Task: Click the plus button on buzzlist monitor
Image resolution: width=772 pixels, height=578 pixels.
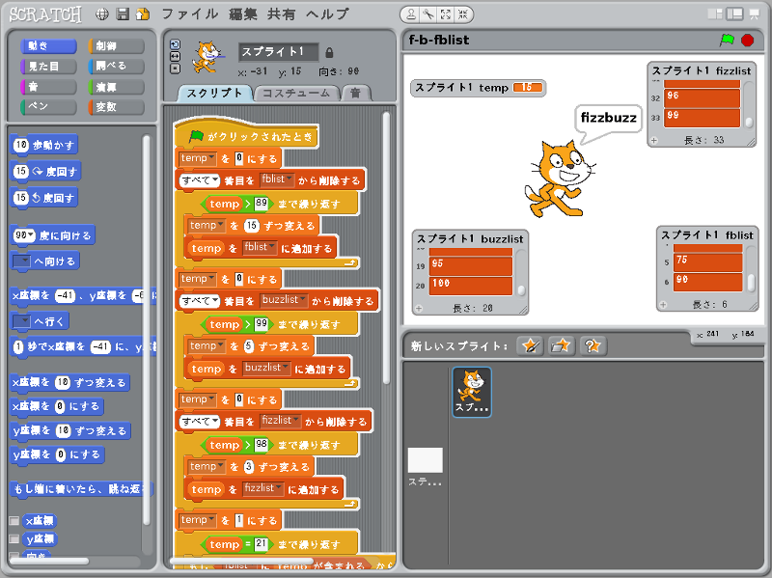Action: coord(419,309)
